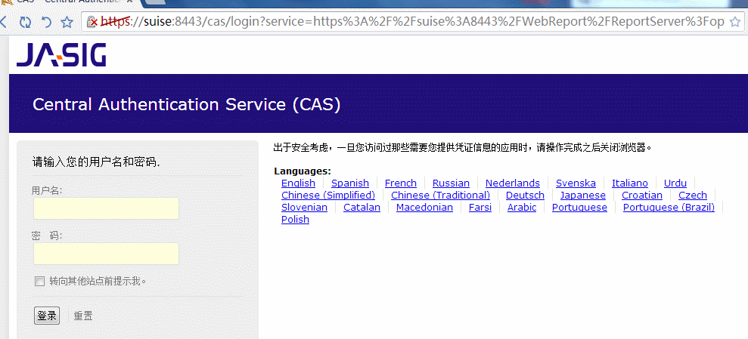Image resolution: width=748 pixels, height=339 pixels.
Task: Click the JA-SIG logo
Action: (x=61, y=55)
